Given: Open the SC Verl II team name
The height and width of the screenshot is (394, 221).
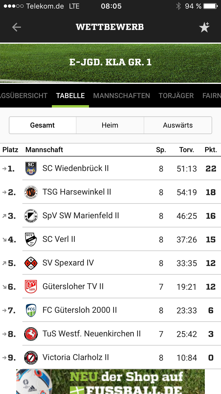Looking at the screenshot, I should coord(59,239).
